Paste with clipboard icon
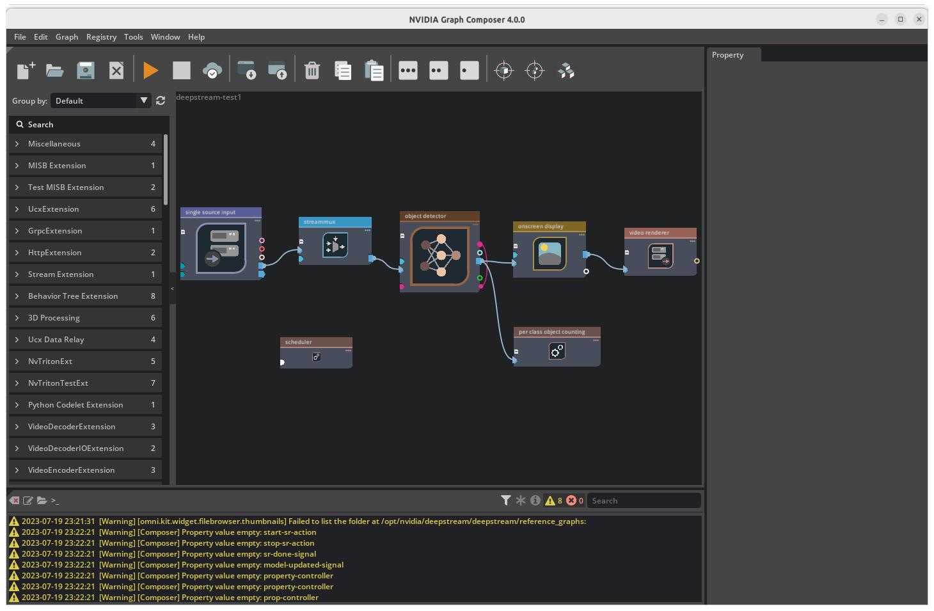The width and height of the screenshot is (934, 611). [x=374, y=70]
